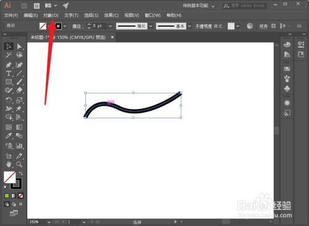Screen dimensions: 309x226
Task: Select the Column Graph tool
Action: [x=19, y=146]
